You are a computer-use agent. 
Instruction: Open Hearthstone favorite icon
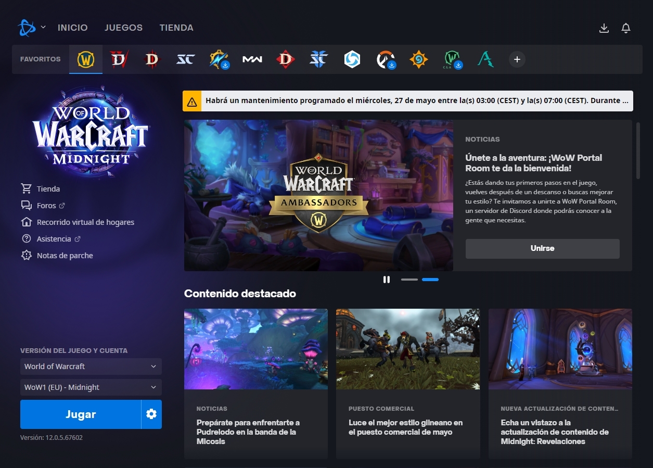(418, 59)
